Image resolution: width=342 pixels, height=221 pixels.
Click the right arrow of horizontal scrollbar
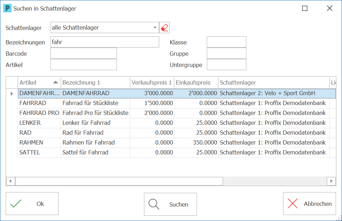331,181
